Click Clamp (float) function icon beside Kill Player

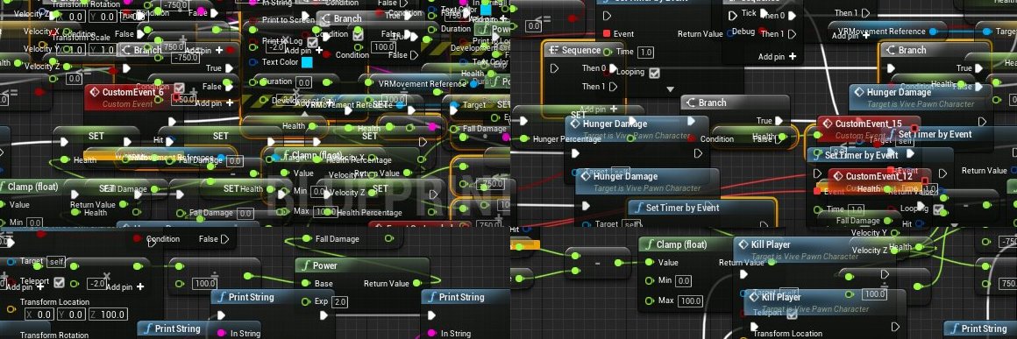coord(649,244)
